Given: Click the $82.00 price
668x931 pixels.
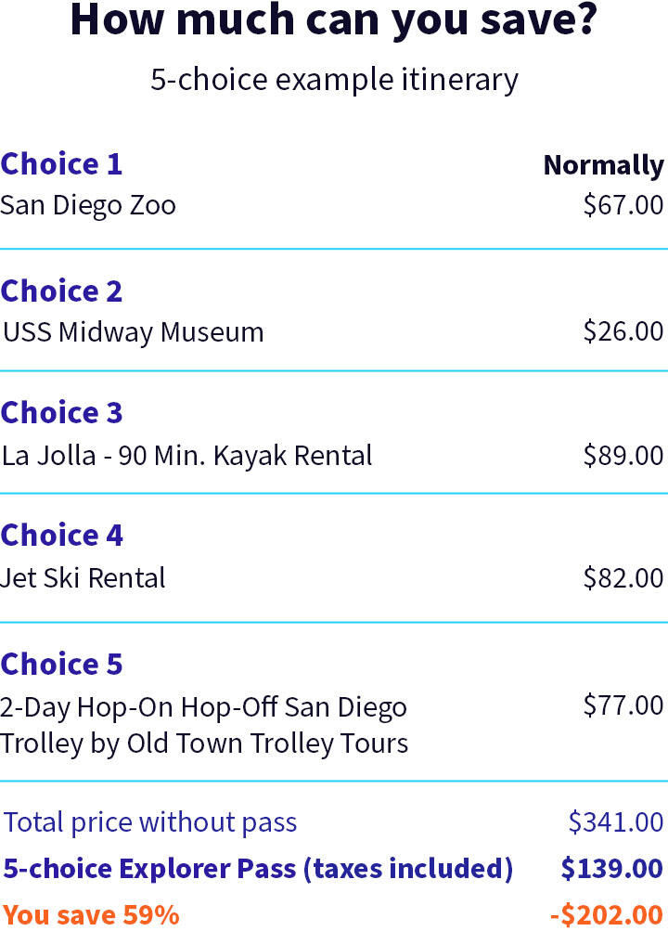Looking at the screenshot, I should point(623,577).
